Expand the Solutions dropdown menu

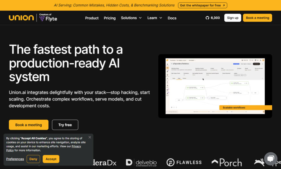click(x=131, y=18)
